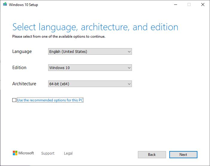Click the chevron arrow on Language dropdown
The height and width of the screenshot is (166, 210).
pyautogui.click(x=129, y=52)
